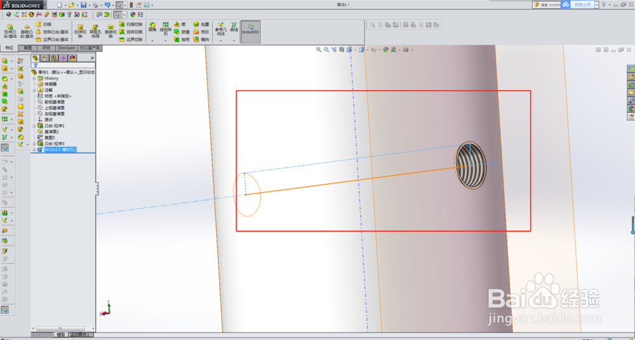Click the Open file folder icon

(x=71, y=5)
